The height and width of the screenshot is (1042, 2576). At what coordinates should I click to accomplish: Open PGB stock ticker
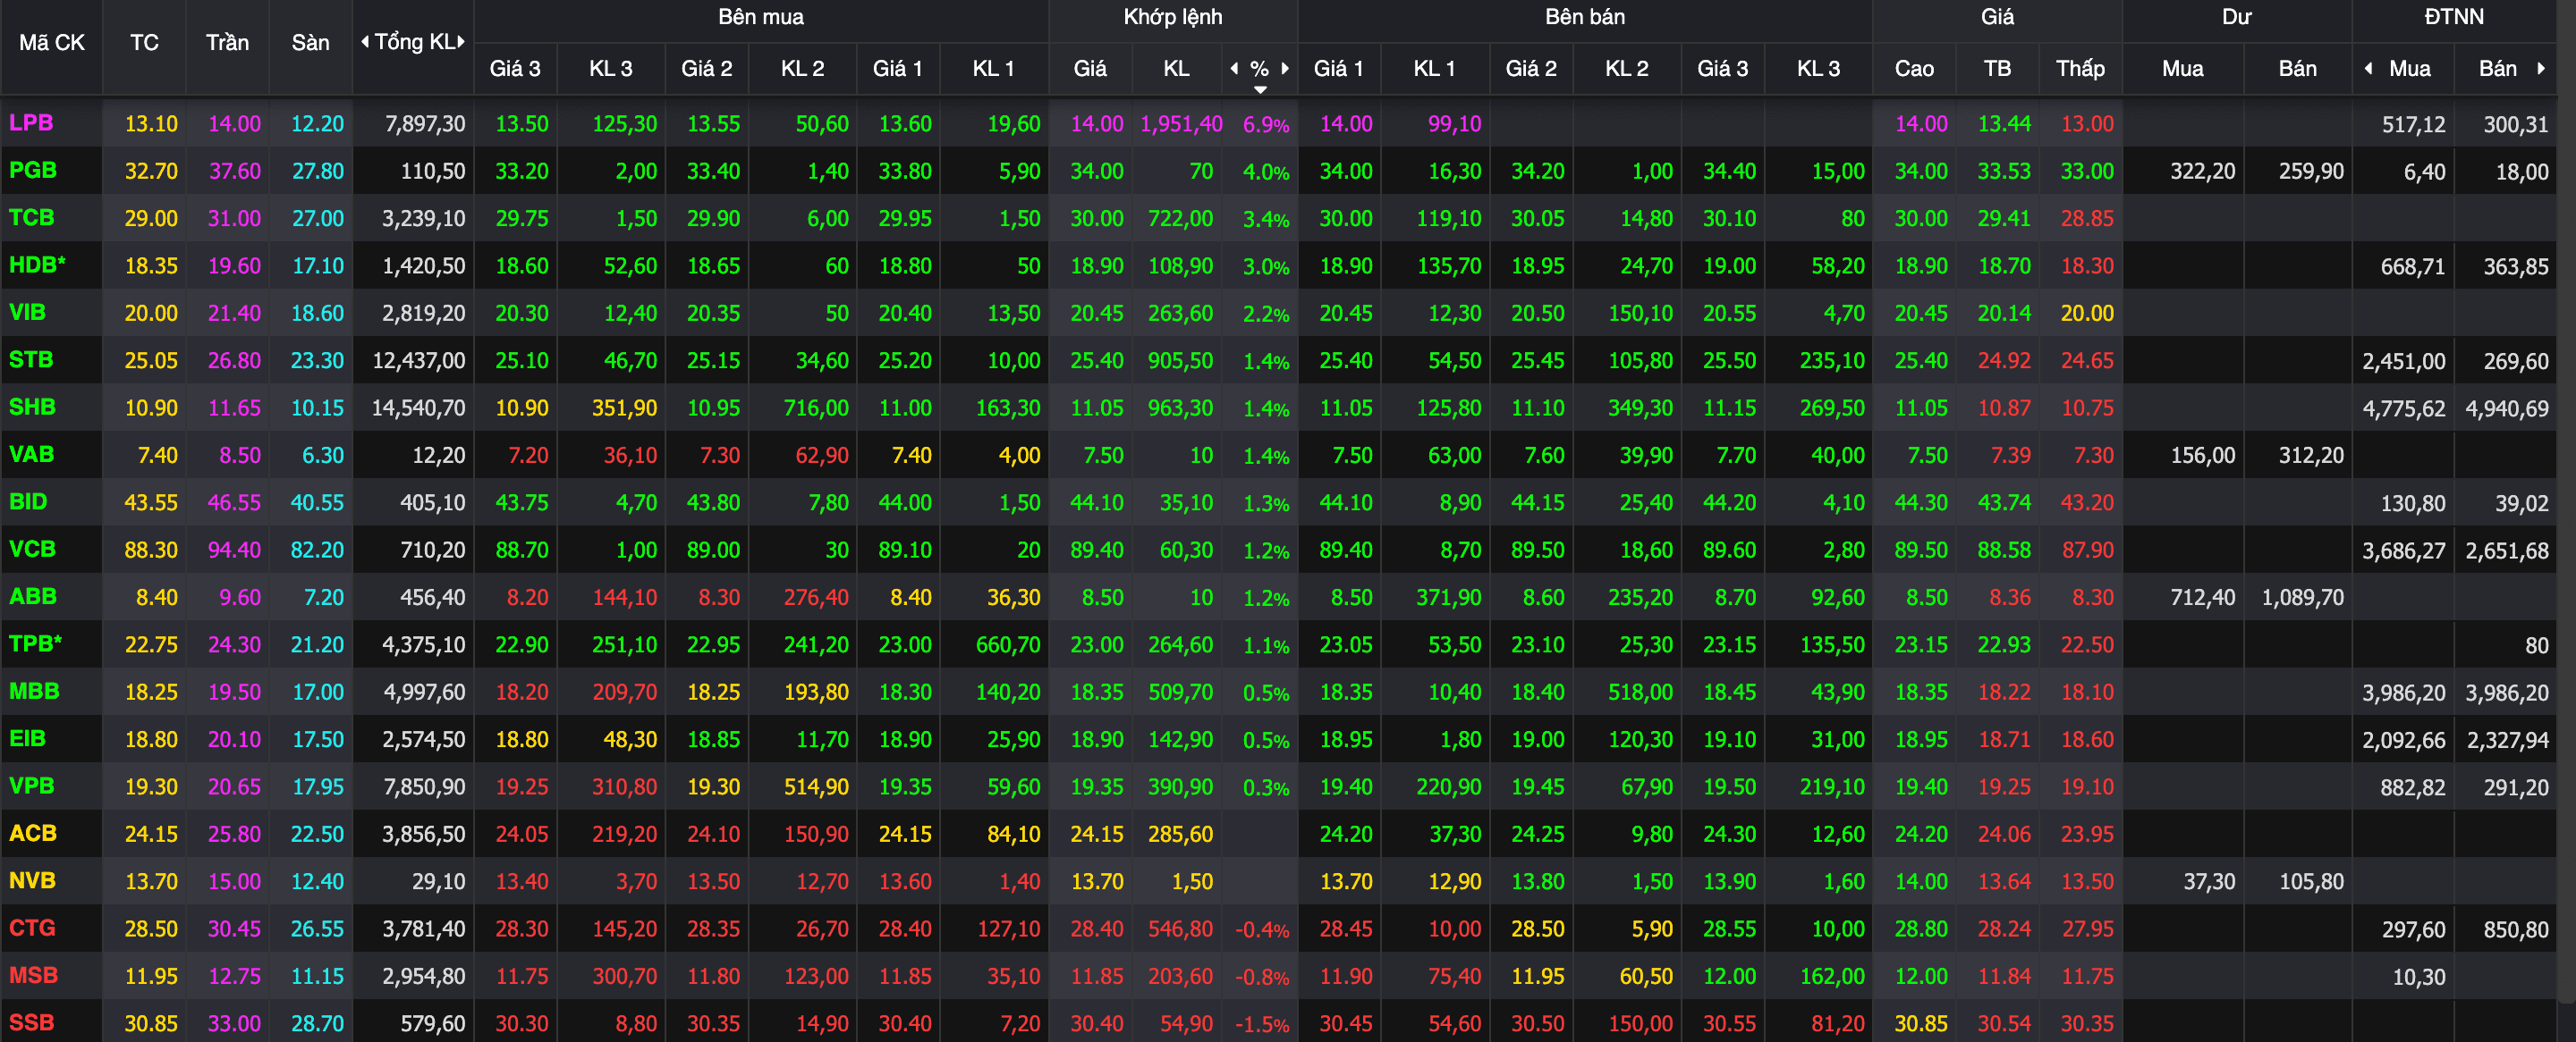pos(33,170)
